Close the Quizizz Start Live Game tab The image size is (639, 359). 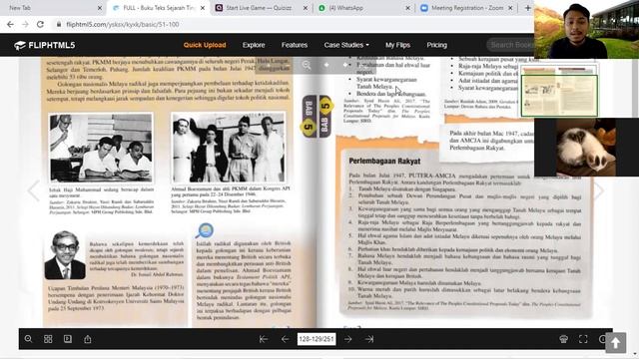point(306,8)
